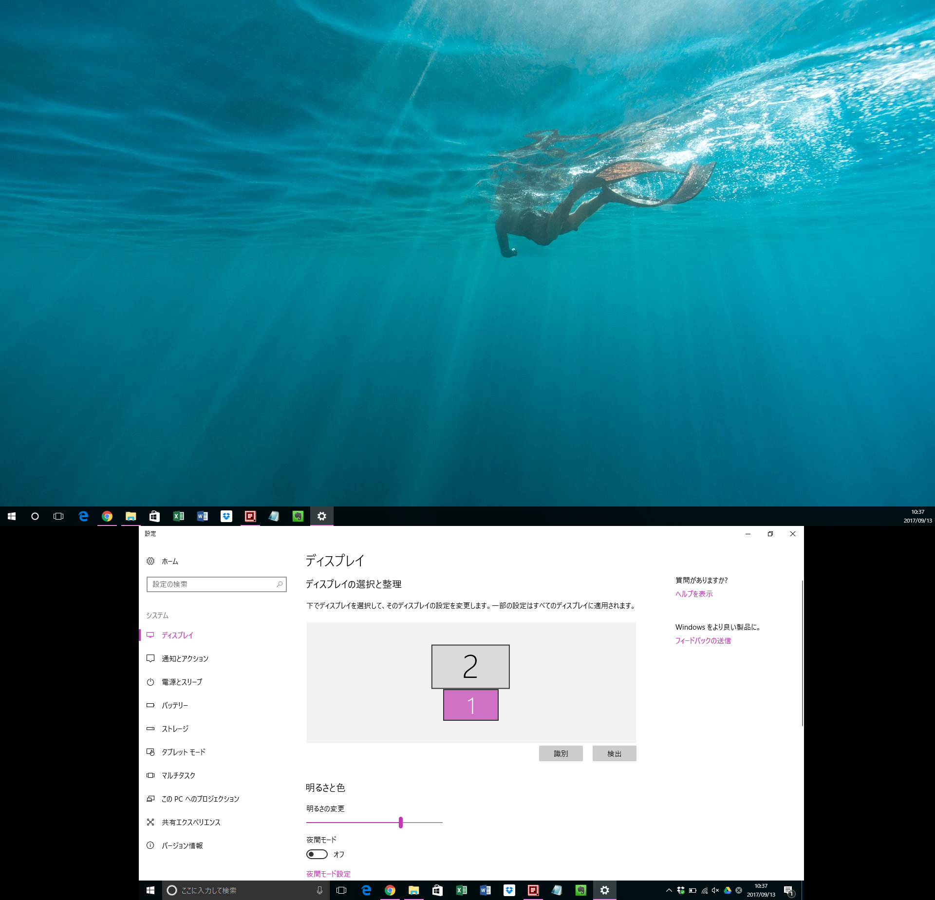Image resolution: width=935 pixels, height=900 pixels.
Task: Click the microphone icon in taskbar search
Action: coord(319,890)
